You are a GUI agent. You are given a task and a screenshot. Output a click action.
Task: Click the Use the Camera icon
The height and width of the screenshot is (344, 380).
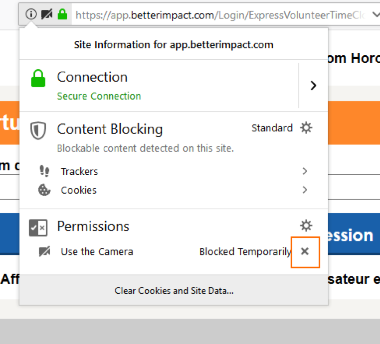[x=44, y=252]
